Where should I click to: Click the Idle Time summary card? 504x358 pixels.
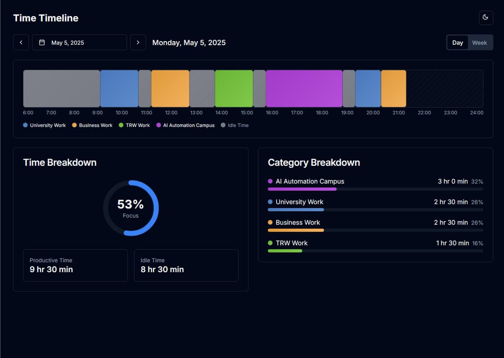(x=186, y=266)
